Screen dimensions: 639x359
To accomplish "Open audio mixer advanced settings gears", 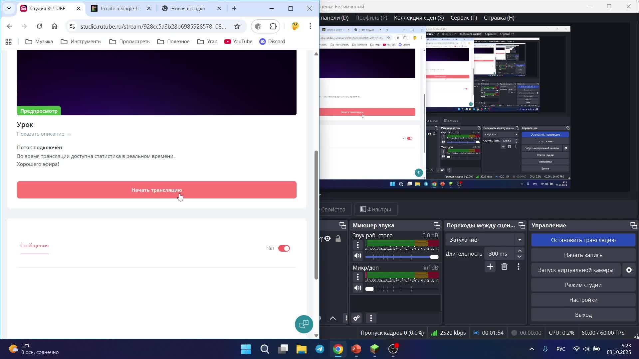I will click(356, 318).
